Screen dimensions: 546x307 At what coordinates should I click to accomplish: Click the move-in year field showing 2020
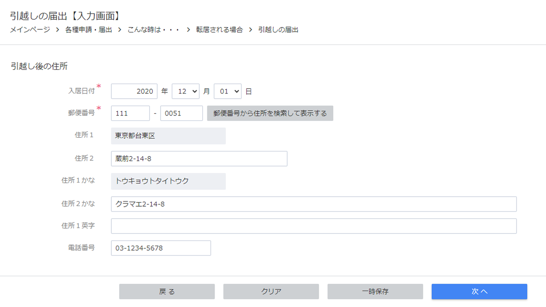pyautogui.click(x=134, y=91)
